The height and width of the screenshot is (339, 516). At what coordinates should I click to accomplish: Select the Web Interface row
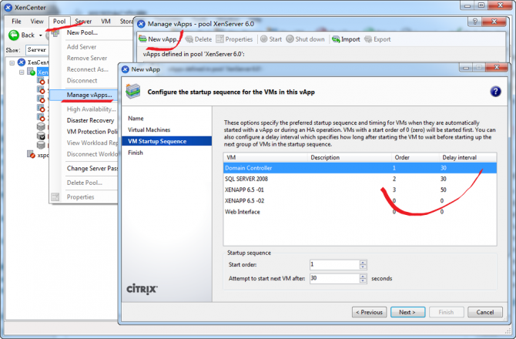[x=360, y=212]
